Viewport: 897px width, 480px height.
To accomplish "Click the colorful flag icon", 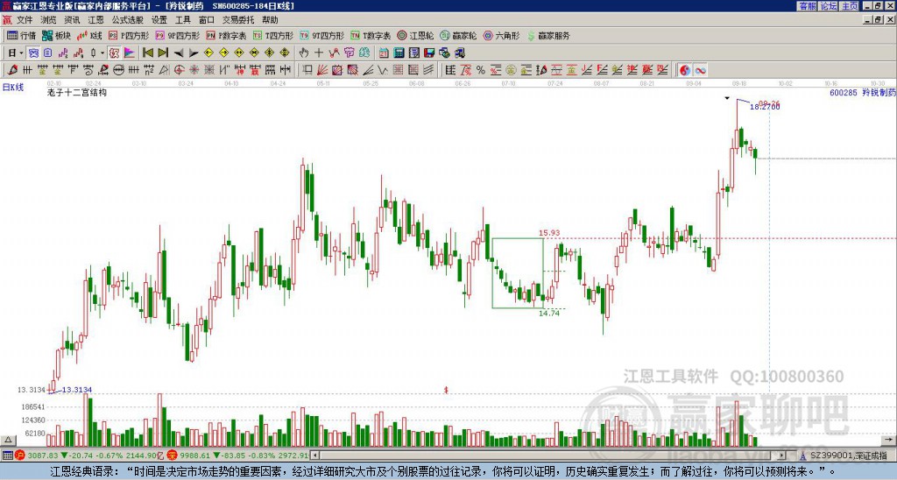I will pos(130,53).
